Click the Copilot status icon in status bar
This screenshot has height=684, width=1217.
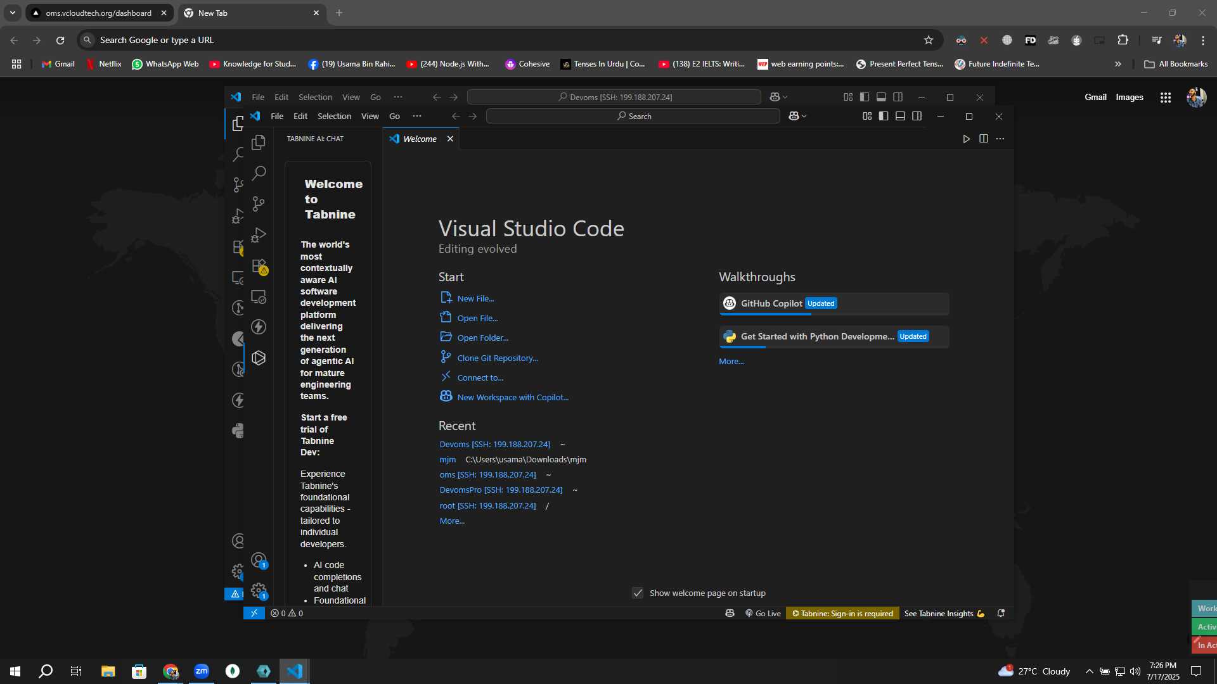[x=730, y=613]
